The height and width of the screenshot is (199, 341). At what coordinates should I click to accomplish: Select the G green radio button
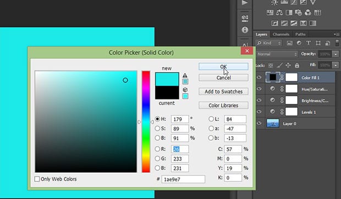(x=157, y=158)
